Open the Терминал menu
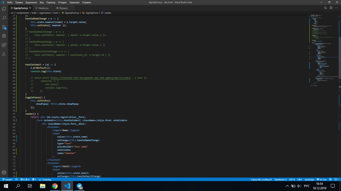 coord(74,2)
